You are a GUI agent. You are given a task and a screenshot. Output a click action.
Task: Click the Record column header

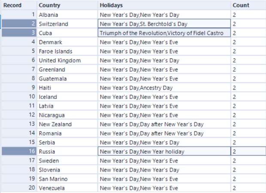(18, 5)
